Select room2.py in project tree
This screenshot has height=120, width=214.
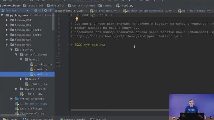point(27,74)
